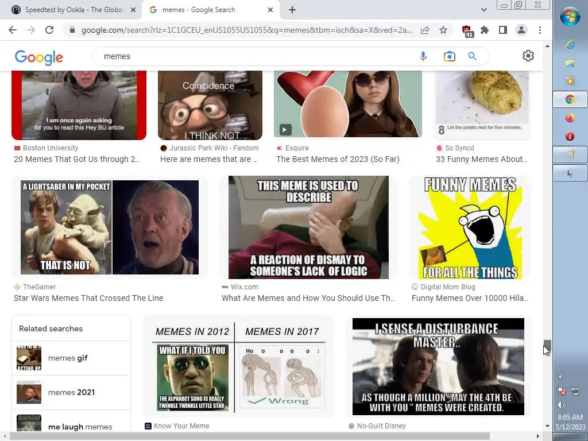Image resolution: width=588 pixels, height=441 pixels.
Task: Open the taskbar clock showing 8:05 AM
Action: (x=570, y=422)
